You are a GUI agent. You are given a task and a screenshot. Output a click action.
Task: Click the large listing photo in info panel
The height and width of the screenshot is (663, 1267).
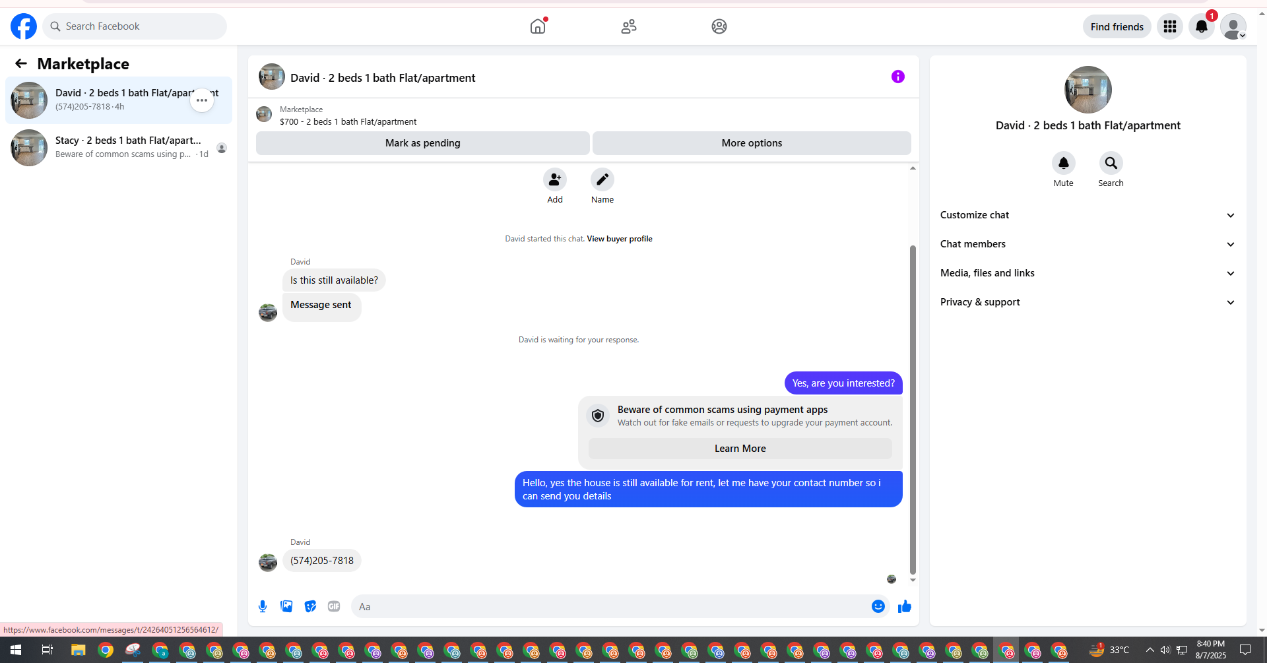click(1088, 90)
